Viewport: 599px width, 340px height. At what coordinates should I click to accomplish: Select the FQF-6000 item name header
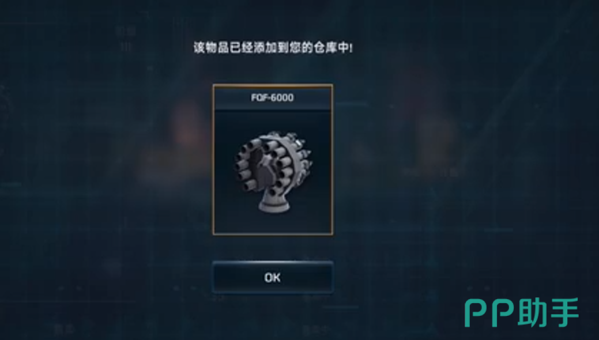point(273,98)
